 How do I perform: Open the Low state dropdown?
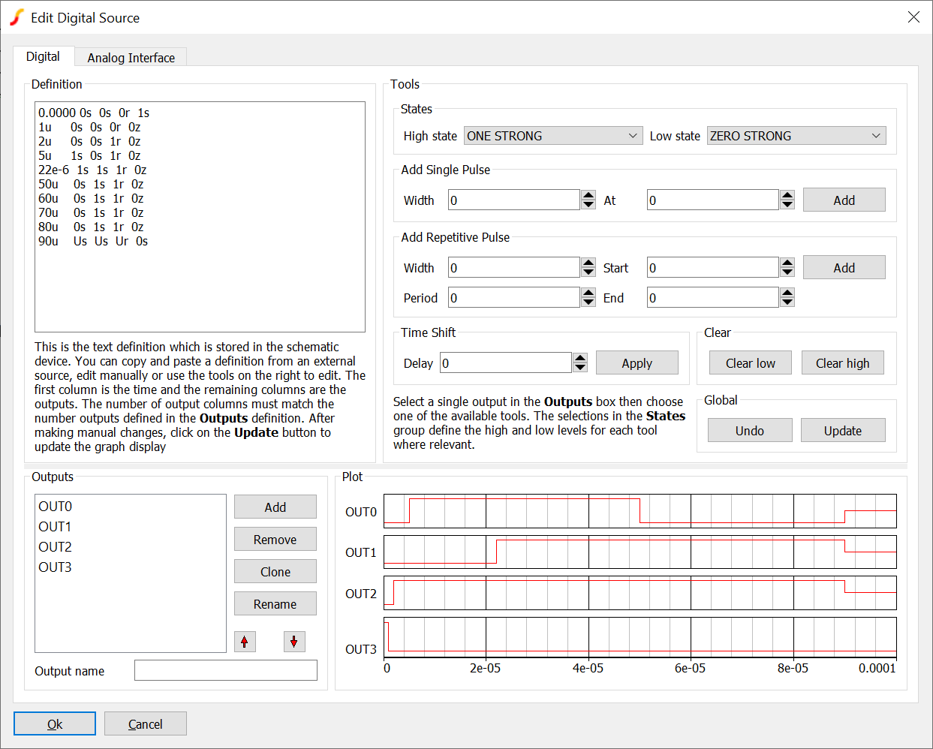[x=796, y=136]
